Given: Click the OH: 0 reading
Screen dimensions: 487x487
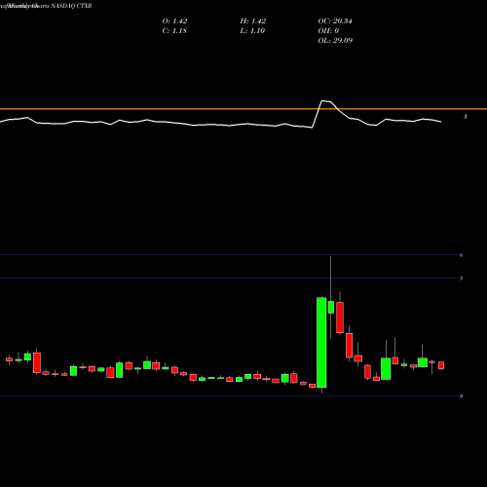Looking at the screenshot, I should (328, 31).
